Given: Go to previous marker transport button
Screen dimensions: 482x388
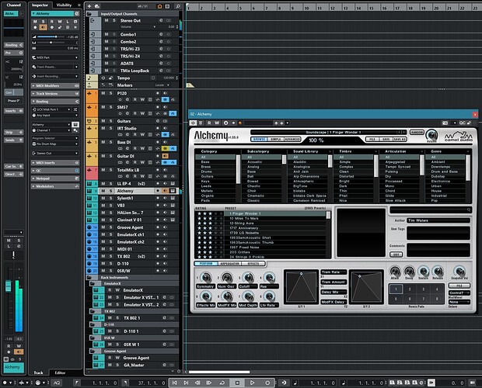Looking at the screenshot, I should [x=174, y=383].
